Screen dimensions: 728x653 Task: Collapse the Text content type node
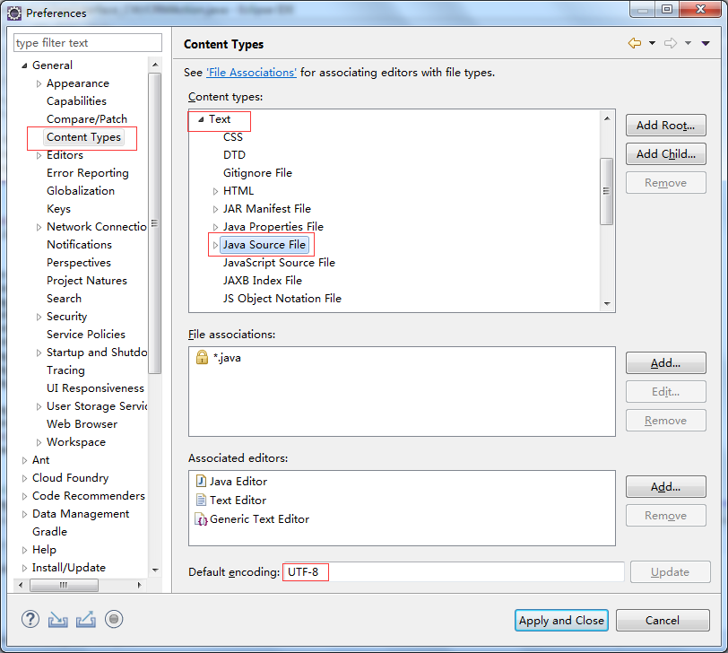201,119
